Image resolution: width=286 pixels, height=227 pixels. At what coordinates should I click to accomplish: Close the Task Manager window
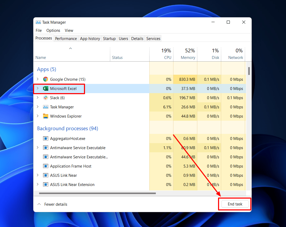(x=244, y=22)
